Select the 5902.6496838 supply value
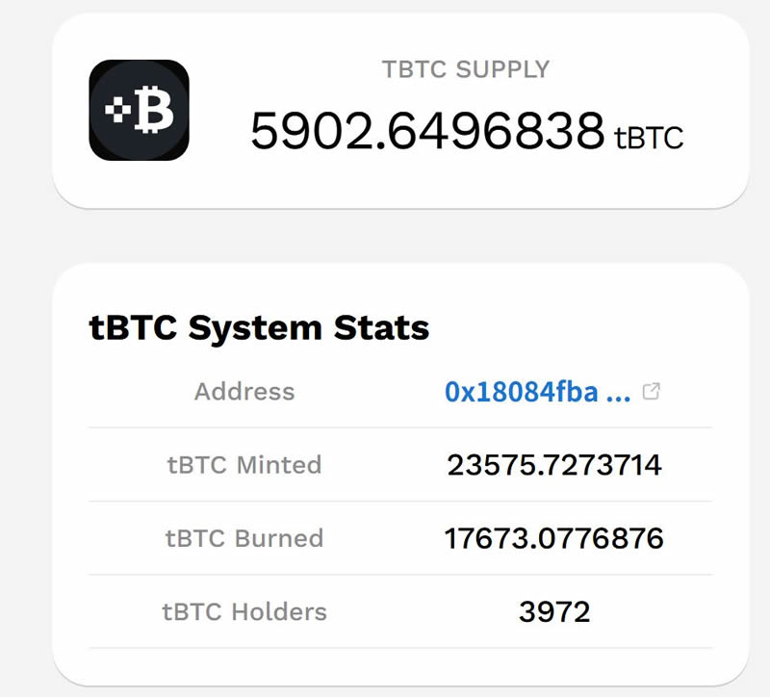 pos(427,132)
